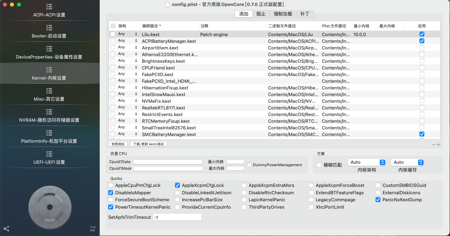Screen dimensions: 450x236
Task: Click the SetApfsTrimTimeout value field
Action: click(x=177, y=217)
